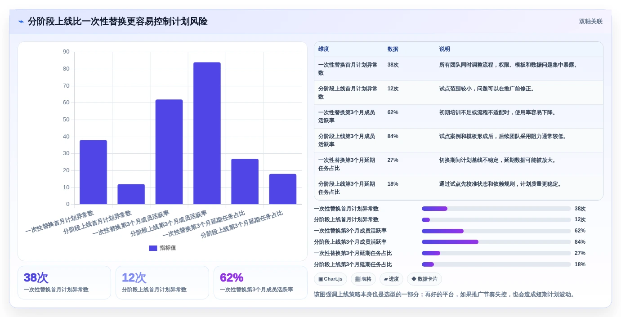Click progress bar for 一次性替换第3个月成员活跃率
Viewport: 621px width, 317px height.
point(496,231)
